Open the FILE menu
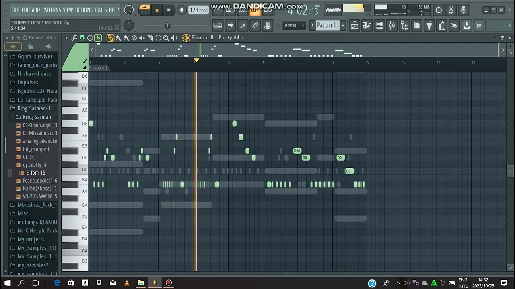 [x=15, y=10]
